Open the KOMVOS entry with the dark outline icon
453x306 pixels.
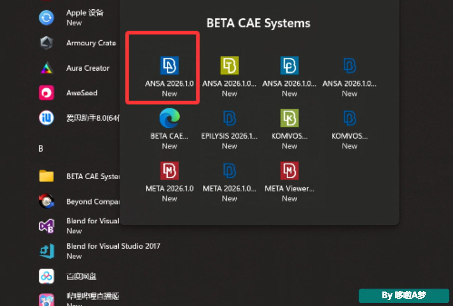click(x=350, y=129)
